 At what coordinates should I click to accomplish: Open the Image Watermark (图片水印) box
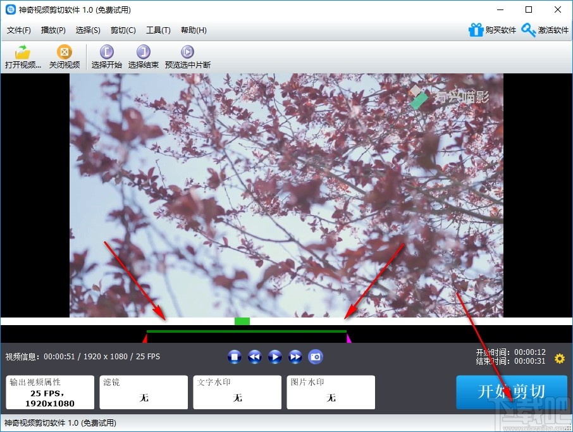coord(331,392)
